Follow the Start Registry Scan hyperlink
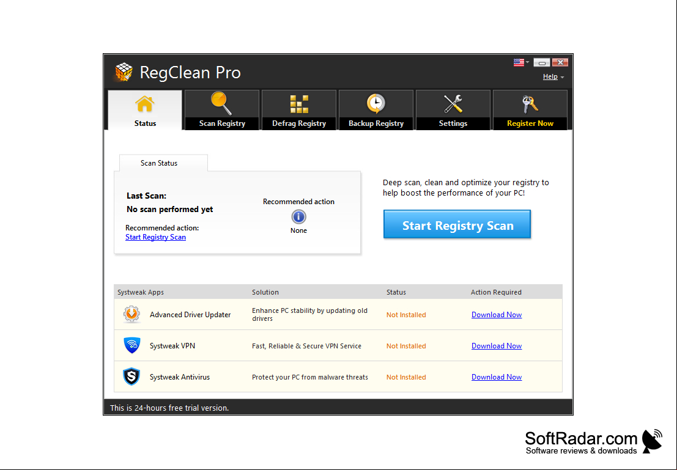The width and height of the screenshot is (677, 470). point(155,237)
